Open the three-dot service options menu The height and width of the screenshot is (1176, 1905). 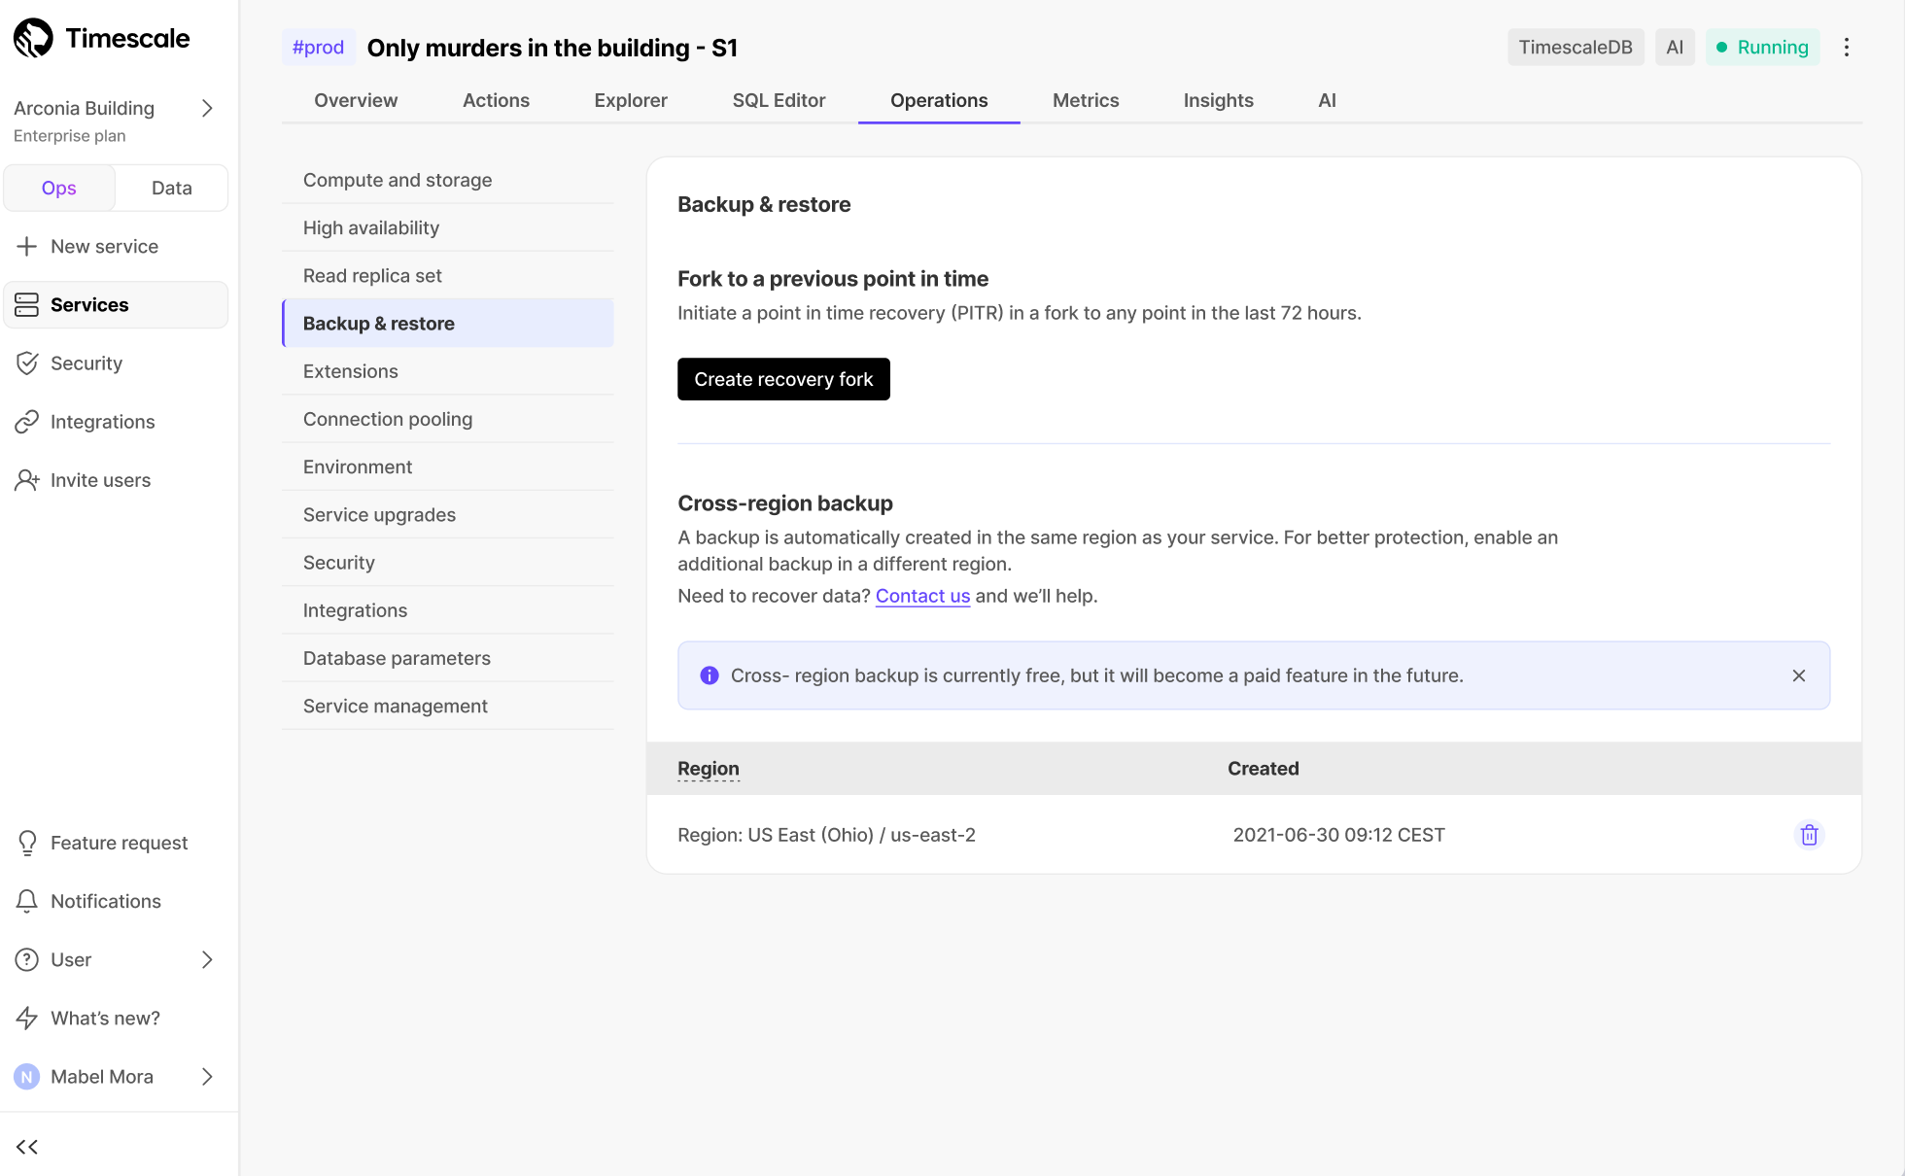(x=1847, y=48)
